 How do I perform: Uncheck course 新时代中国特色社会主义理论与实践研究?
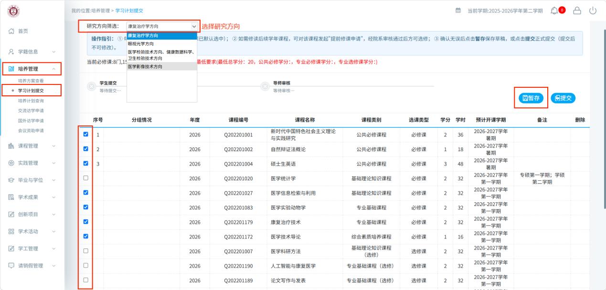(x=85, y=135)
